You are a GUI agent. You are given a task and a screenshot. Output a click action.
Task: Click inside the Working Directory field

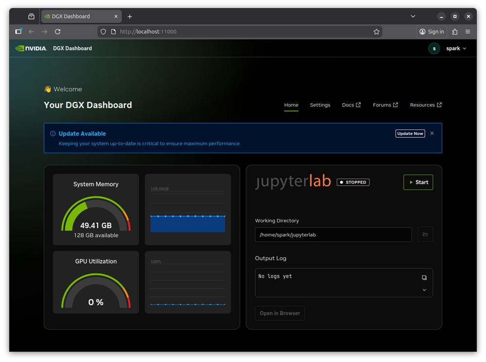tap(333, 234)
